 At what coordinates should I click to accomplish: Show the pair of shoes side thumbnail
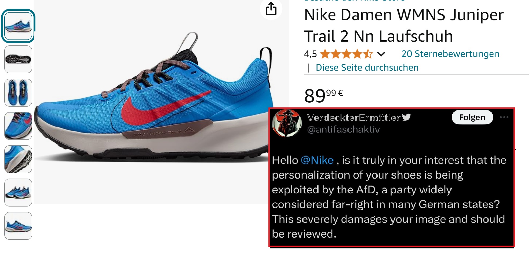click(x=18, y=193)
